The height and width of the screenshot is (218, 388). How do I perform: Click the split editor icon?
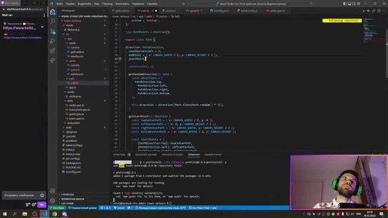(x=379, y=11)
